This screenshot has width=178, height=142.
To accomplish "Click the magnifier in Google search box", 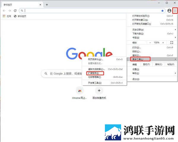I will point(46,74).
